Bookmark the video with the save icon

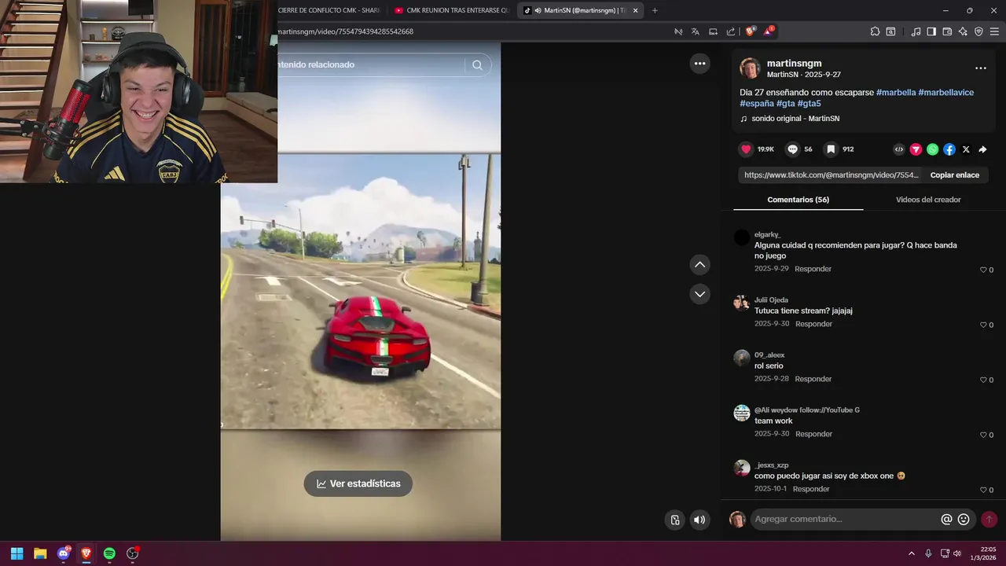click(831, 149)
